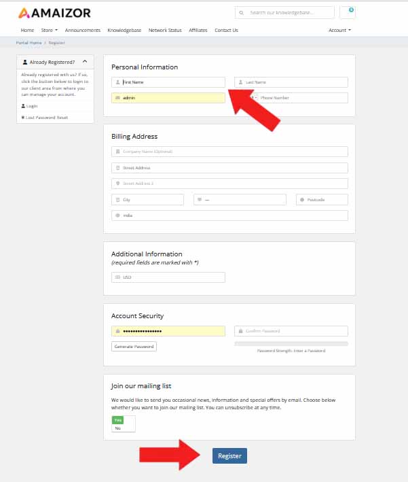Open the Country dropdown showing India
408x482 pixels.
(x=229, y=216)
